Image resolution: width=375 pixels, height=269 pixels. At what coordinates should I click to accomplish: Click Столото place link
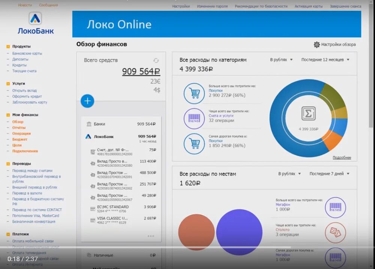tap(282, 230)
